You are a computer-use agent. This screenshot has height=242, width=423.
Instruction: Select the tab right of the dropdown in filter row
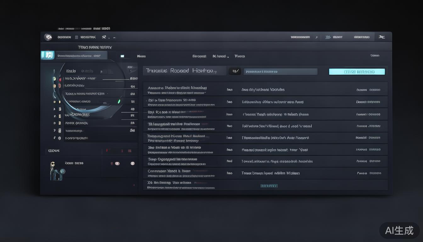point(240,56)
